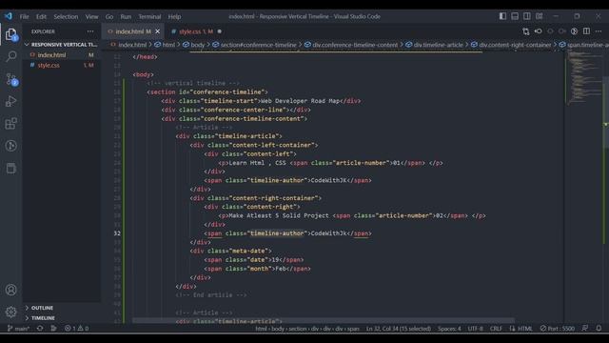Open div.content-right-container breadcrumb
Image resolution: width=609 pixels, height=343 pixels.
(x=511, y=45)
